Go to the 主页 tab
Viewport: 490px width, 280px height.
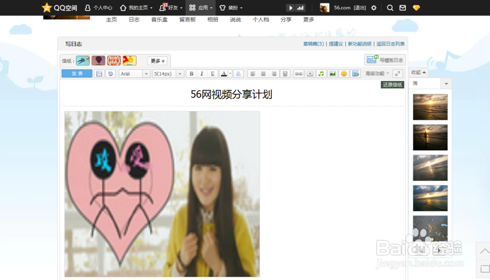coord(111,20)
